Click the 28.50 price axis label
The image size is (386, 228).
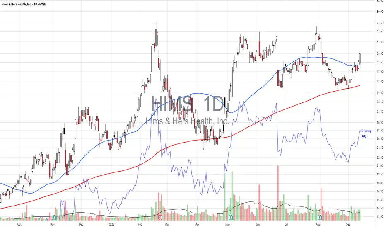[x=380, y=131]
